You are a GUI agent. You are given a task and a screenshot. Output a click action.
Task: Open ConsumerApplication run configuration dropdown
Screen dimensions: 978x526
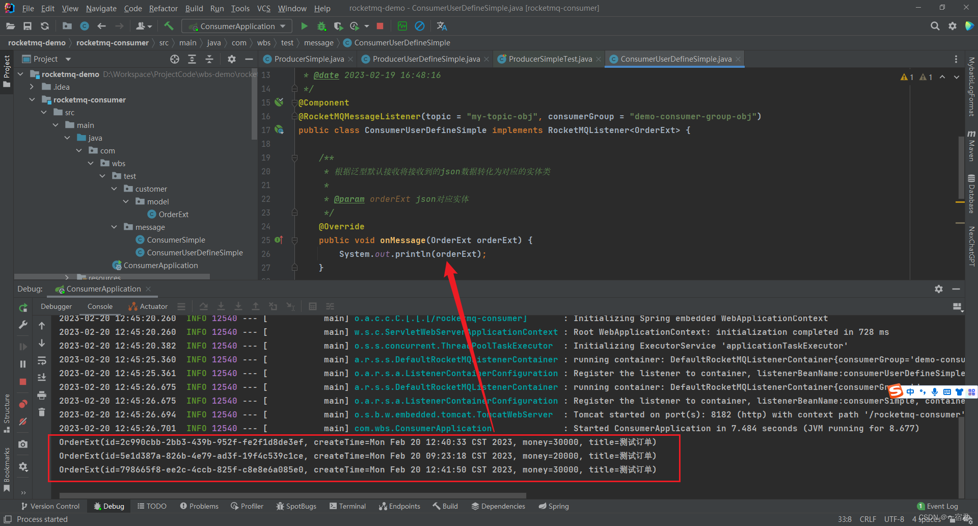point(237,26)
